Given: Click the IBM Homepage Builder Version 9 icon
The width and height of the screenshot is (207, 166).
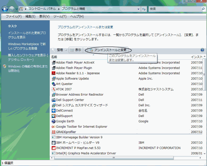Looking at the screenshot, I should click(x=53, y=137).
